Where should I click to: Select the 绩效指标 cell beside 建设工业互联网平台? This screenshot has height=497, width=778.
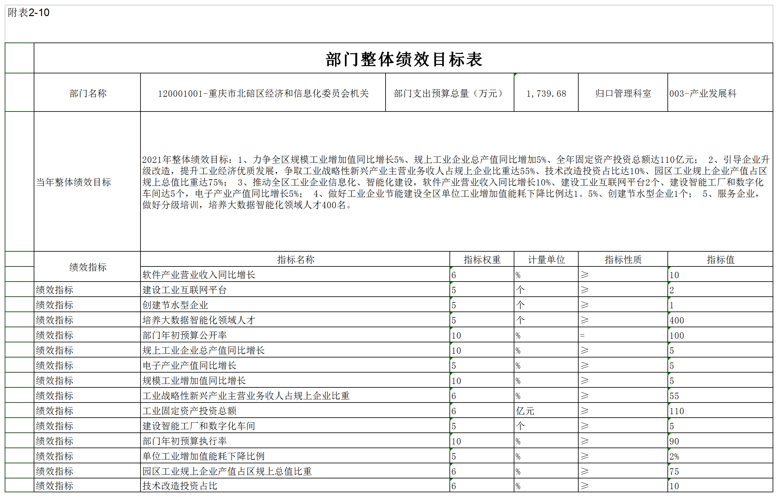point(87,289)
